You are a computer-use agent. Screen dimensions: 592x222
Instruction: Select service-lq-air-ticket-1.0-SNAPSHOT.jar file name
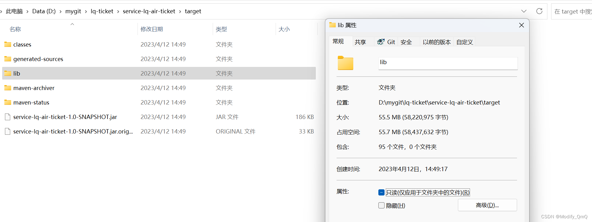[x=65, y=117]
